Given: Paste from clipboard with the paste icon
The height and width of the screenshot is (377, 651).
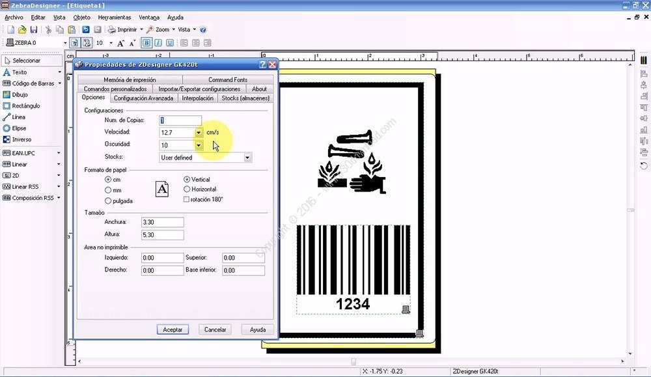Looking at the screenshot, I should pyautogui.click(x=72, y=29).
